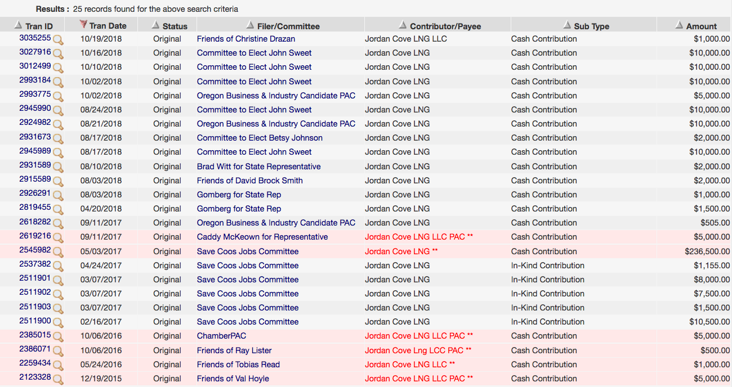Select contributor 'Jordan Cove LNG LLC' on 10/19/2018 row

tap(406, 39)
